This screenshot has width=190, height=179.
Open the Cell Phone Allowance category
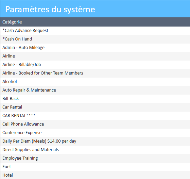tap(95, 124)
